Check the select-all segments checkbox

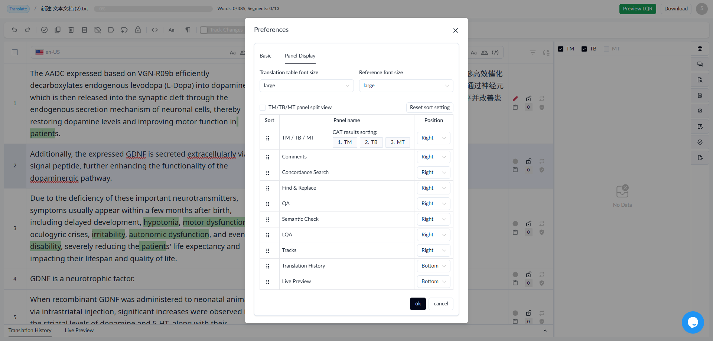pyautogui.click(x=15, y=52)
